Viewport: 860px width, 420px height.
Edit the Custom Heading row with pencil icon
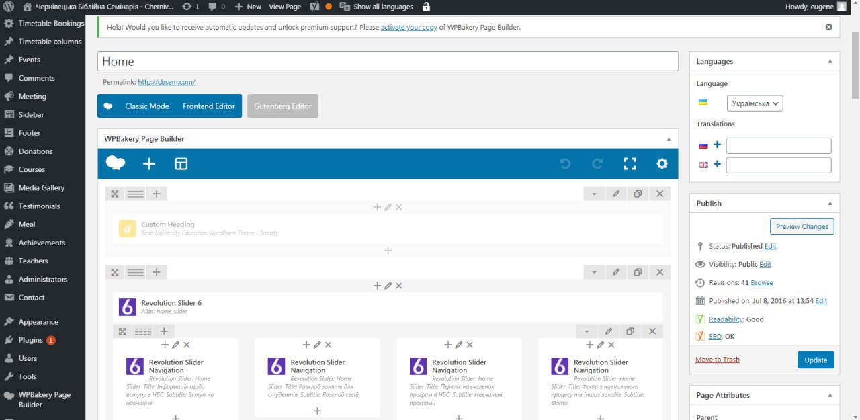pos(616,194)
